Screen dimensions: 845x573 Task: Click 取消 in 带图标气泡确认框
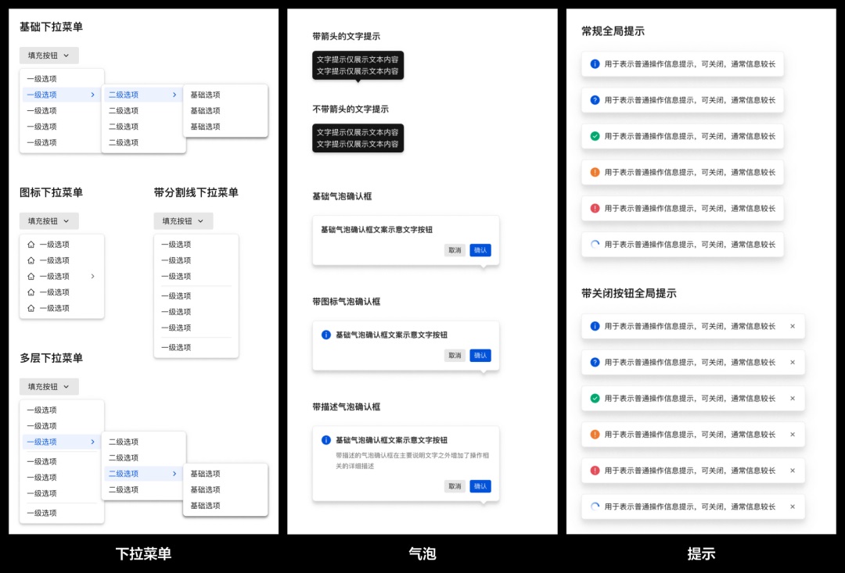click(455, 356)
